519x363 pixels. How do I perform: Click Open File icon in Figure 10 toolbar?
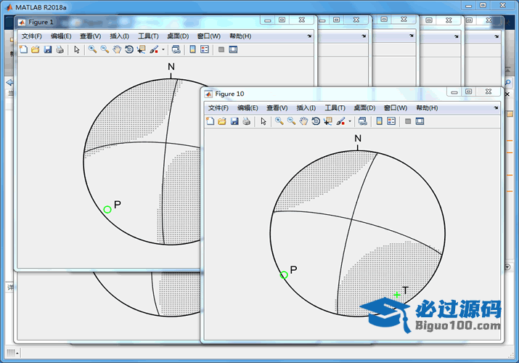[x=222, y=121]
